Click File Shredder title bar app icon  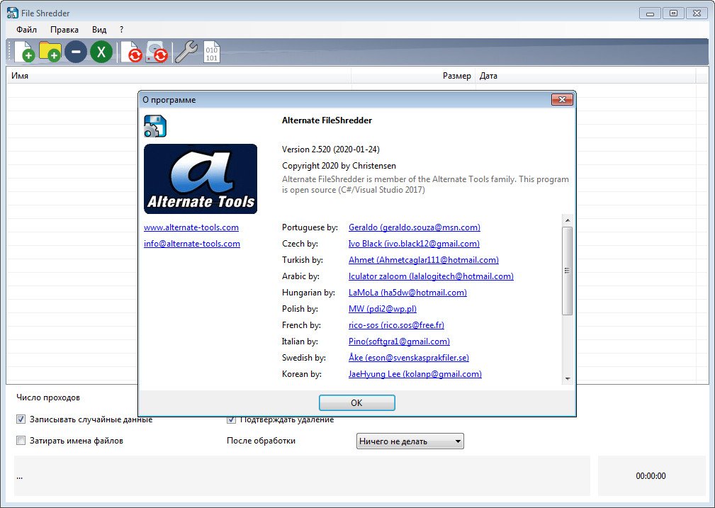(13, 13)
